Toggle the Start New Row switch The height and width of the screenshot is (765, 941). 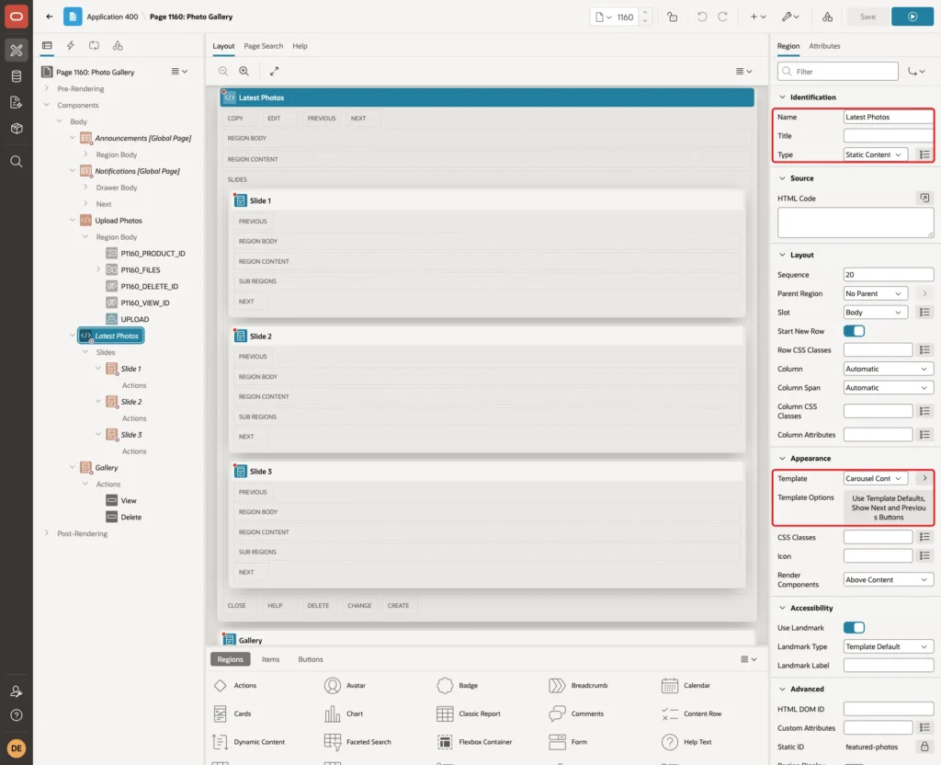pyautogui.click(x=854, y=331)
